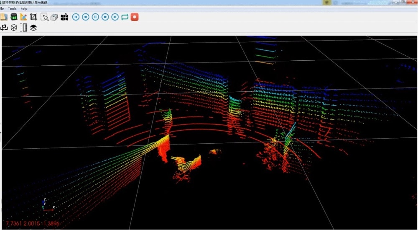Viewport: 418px width, 230px height.
Task: Click the green lidar sensor connect icon
Action: (x=14, y=17)
